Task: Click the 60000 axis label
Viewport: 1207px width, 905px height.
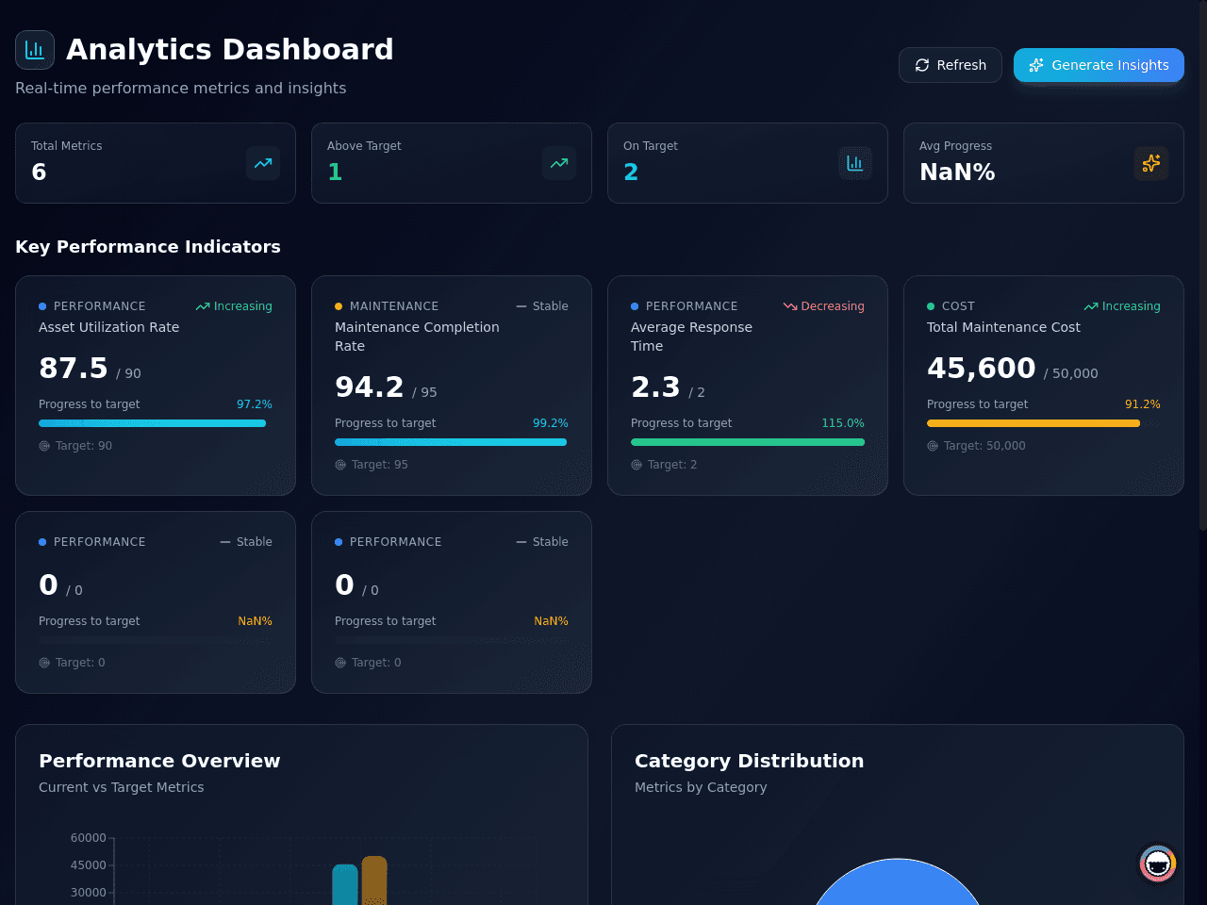Action: pyautogui.click(x=89, y=838)
